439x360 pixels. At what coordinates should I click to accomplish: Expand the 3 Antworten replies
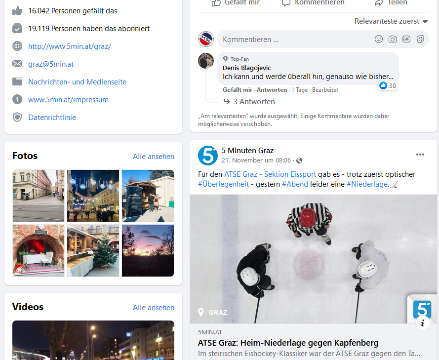249,102
